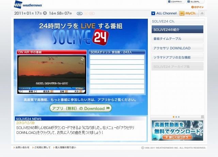This screenshot has height=157, width=218.
Task: Open ご利用に際して footer link
Action: tap(42, 147)
